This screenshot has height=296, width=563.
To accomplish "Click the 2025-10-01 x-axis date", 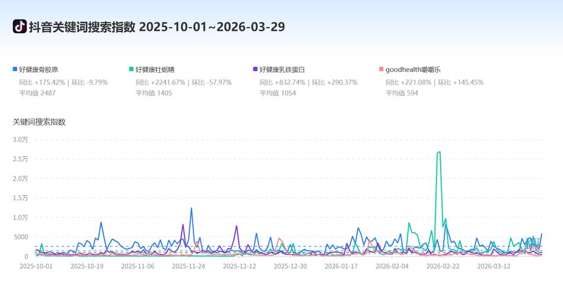I will click(x=36, y=266).
